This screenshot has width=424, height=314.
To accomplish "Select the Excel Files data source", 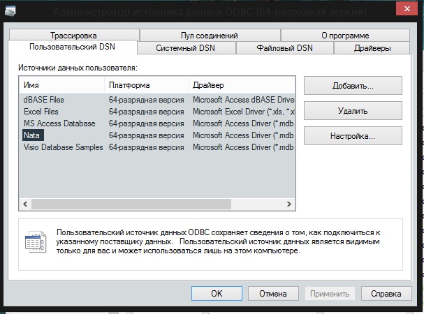I will coord(41,112).
